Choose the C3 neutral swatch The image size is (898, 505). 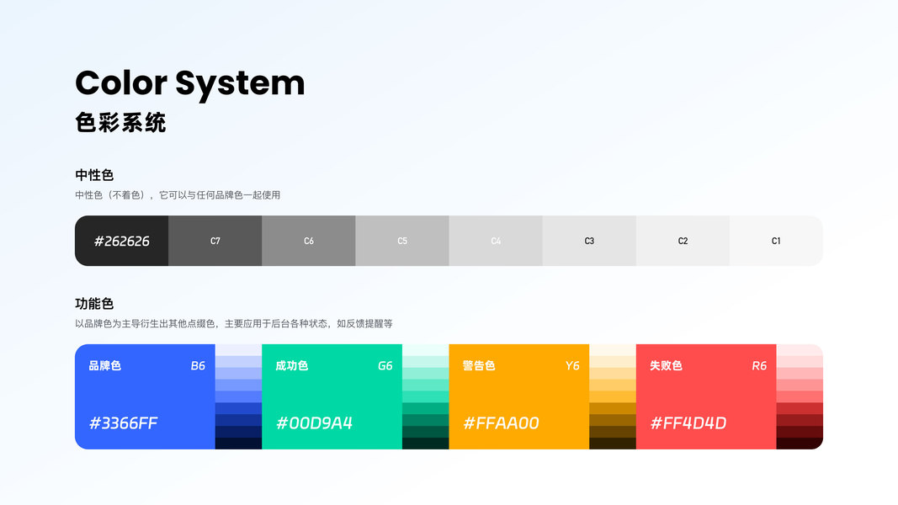(x=589, y=241)
